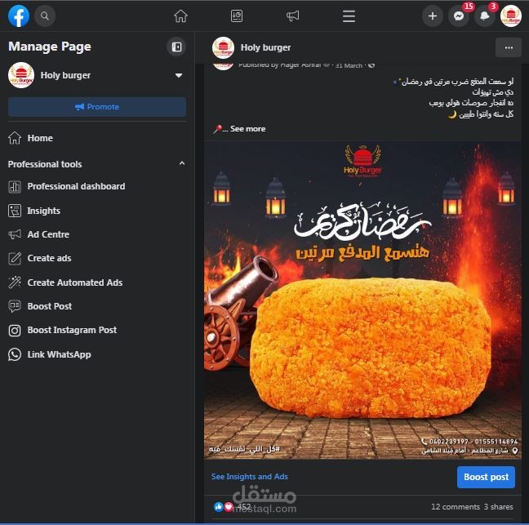Open the hamburger menu icon
Screen dimensions: 529x525
(349, 16)
